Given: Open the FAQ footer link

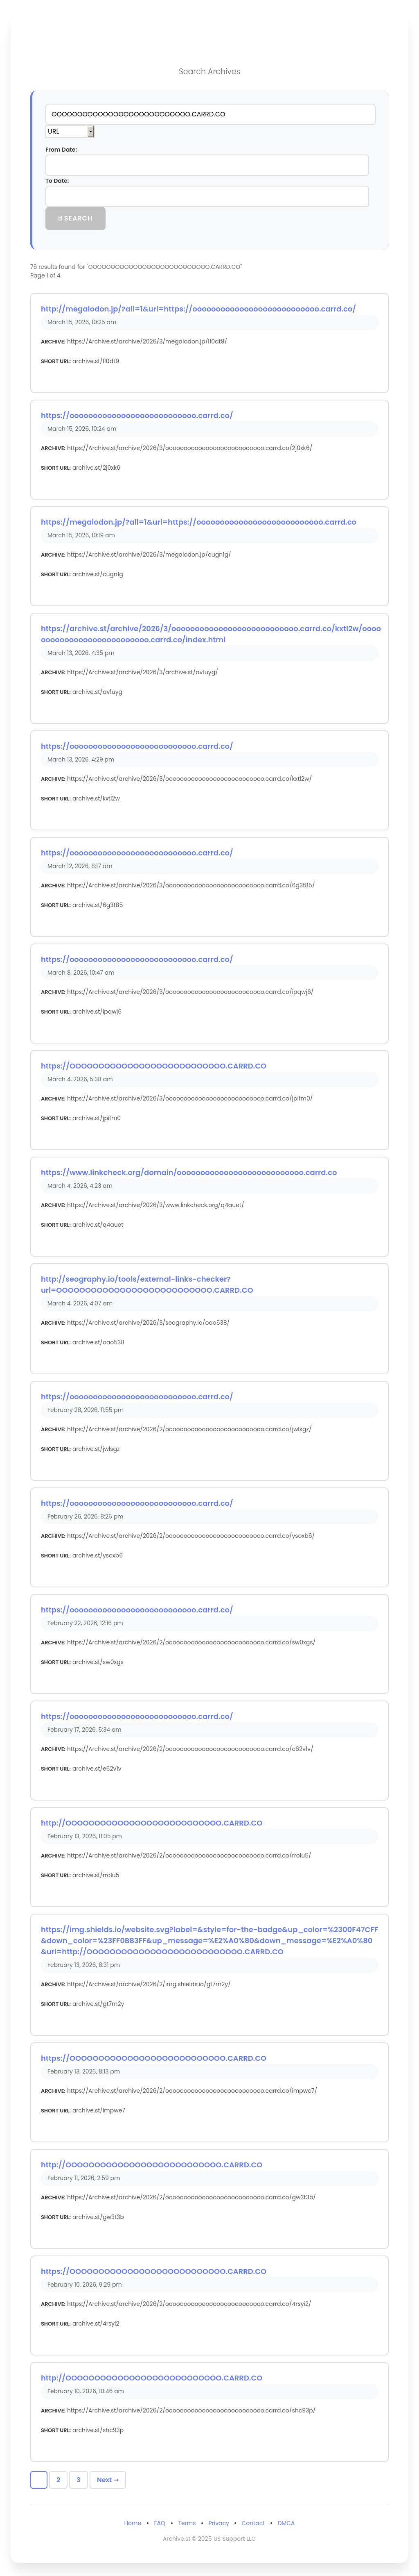Looking at the screenshot, I should tap(160, 2523).
